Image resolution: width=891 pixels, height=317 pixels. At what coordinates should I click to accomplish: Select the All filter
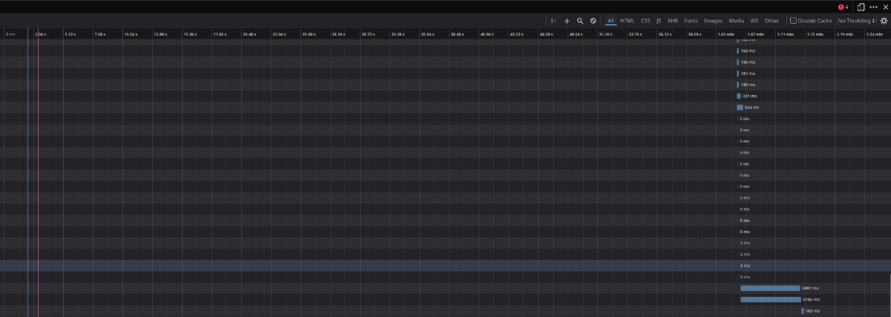click(610, 21)
